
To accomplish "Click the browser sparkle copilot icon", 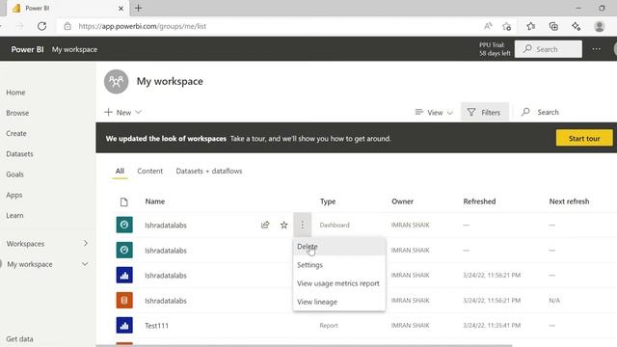I will 577,26.
